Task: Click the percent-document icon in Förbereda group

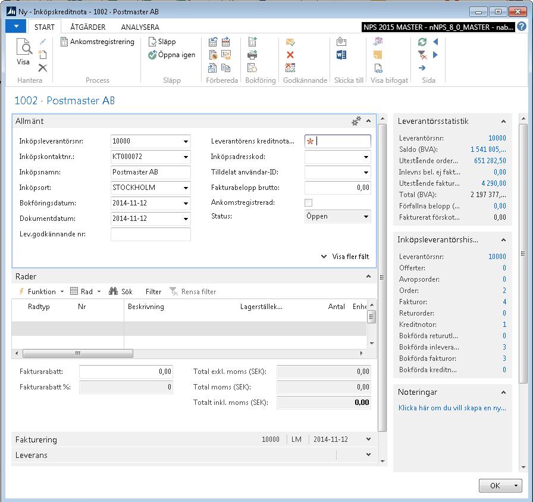Action: pyautogui.click(x=213, y=54)
